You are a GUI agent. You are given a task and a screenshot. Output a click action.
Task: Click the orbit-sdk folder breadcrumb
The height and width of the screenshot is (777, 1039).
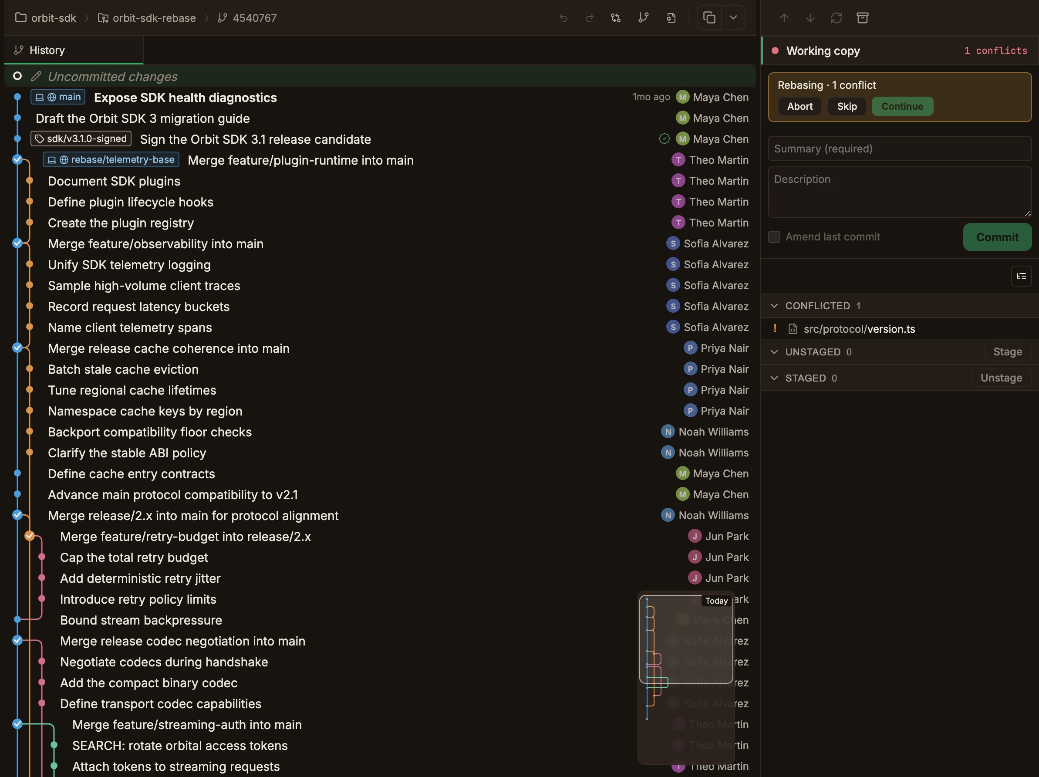(x=46, y=18)
